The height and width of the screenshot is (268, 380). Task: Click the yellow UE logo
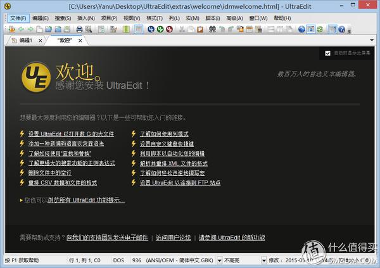point(36,77)
